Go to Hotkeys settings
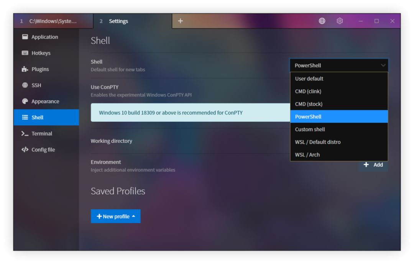 [x=46, y=53]
